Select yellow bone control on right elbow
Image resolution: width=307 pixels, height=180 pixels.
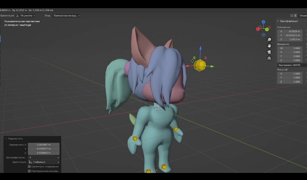176,129
